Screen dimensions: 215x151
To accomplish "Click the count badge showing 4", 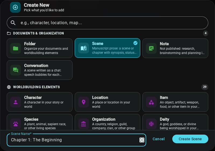I will click(205, 33).
